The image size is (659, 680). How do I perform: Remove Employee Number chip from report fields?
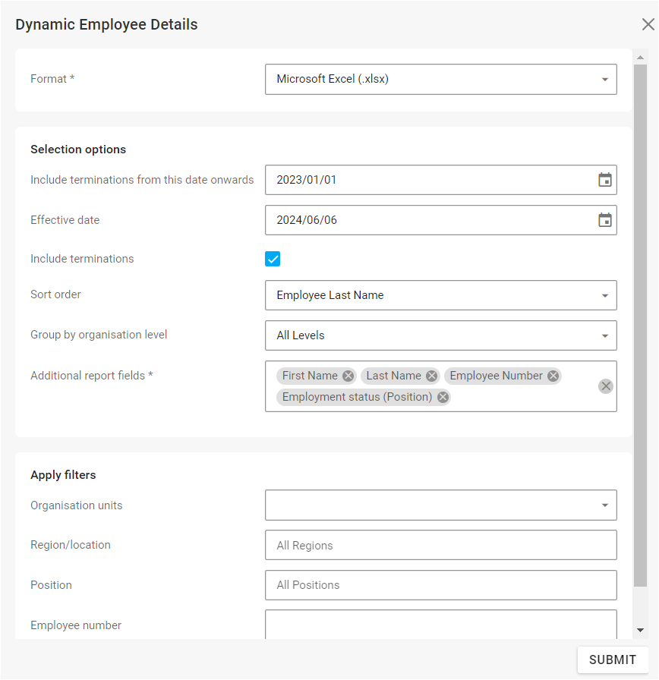point(553,376)
